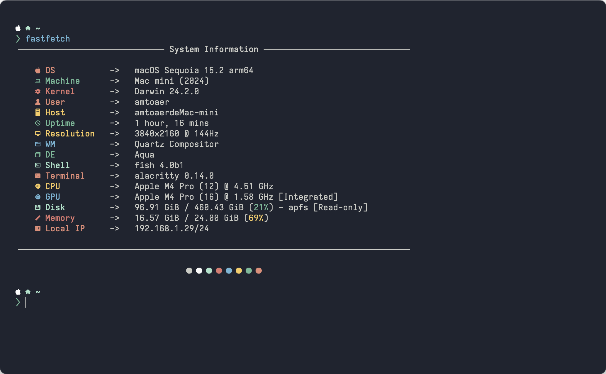Click the fastfetch command text
Viewport: 606px width, 374px height.
click(x=48, y=39)
